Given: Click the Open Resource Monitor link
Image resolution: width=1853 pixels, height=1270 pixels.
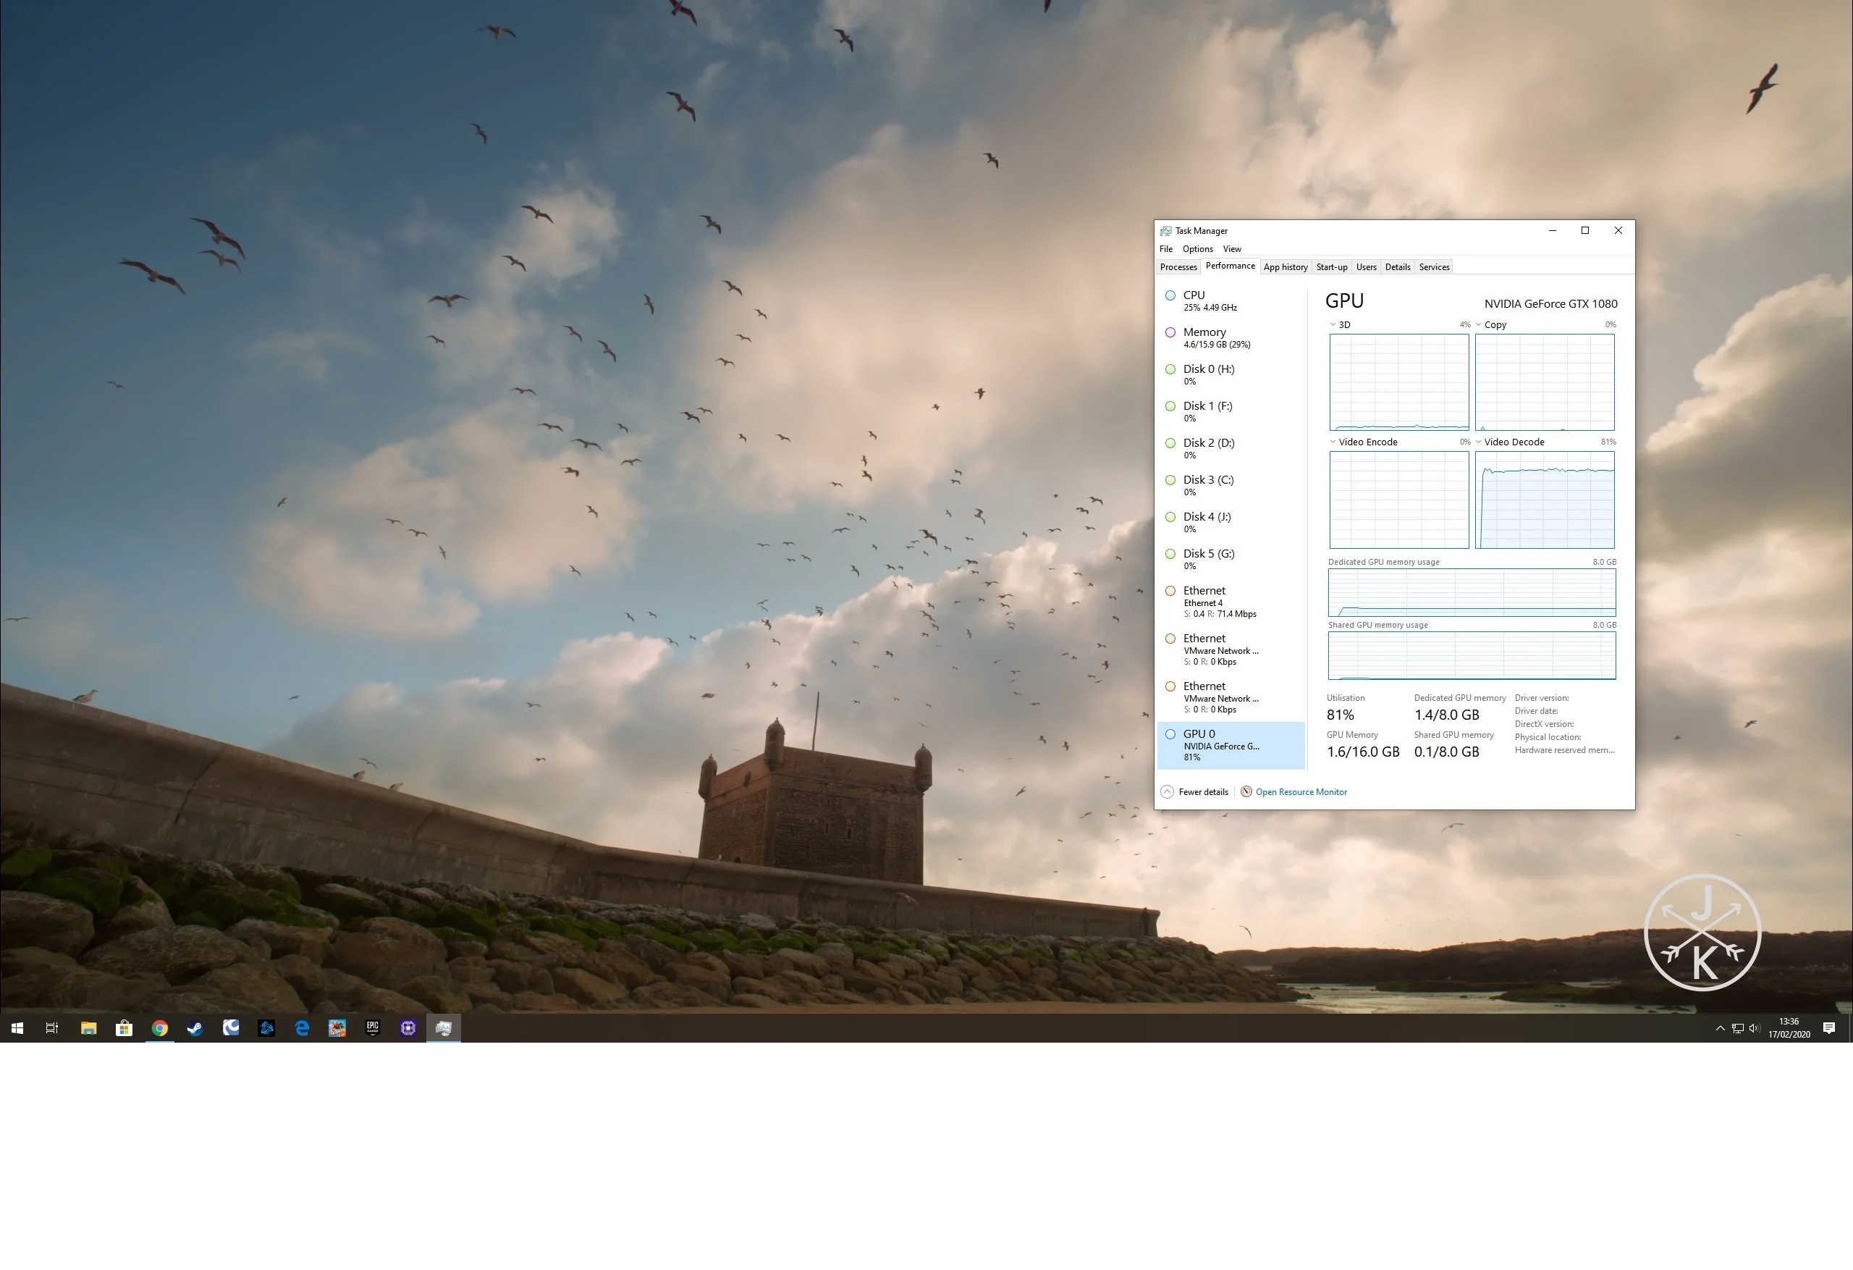Looking at the screenshot, I should [x=1301, y=792].
